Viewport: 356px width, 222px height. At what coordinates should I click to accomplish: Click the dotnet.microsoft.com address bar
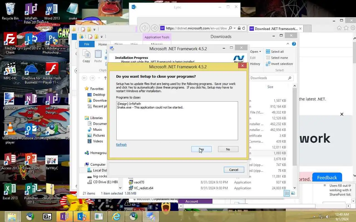click(196, 28)
